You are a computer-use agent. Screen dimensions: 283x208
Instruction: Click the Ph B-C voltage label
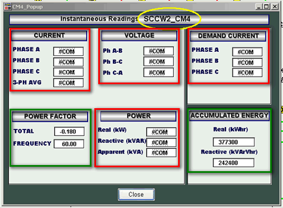[113, 61]
